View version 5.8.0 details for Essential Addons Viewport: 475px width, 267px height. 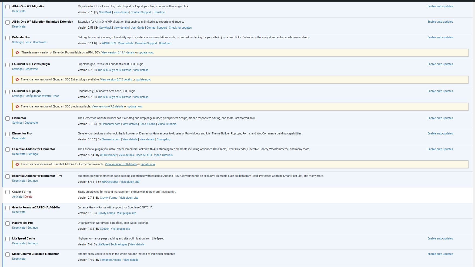[121, 164]
